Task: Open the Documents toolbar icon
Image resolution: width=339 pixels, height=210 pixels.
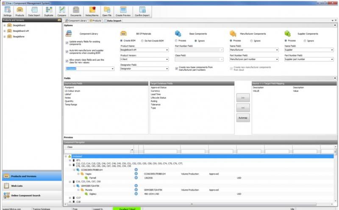Action: point(76,10)
